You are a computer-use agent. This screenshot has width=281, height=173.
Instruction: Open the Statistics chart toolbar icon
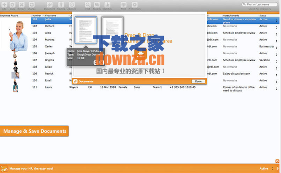click(107, 5)
